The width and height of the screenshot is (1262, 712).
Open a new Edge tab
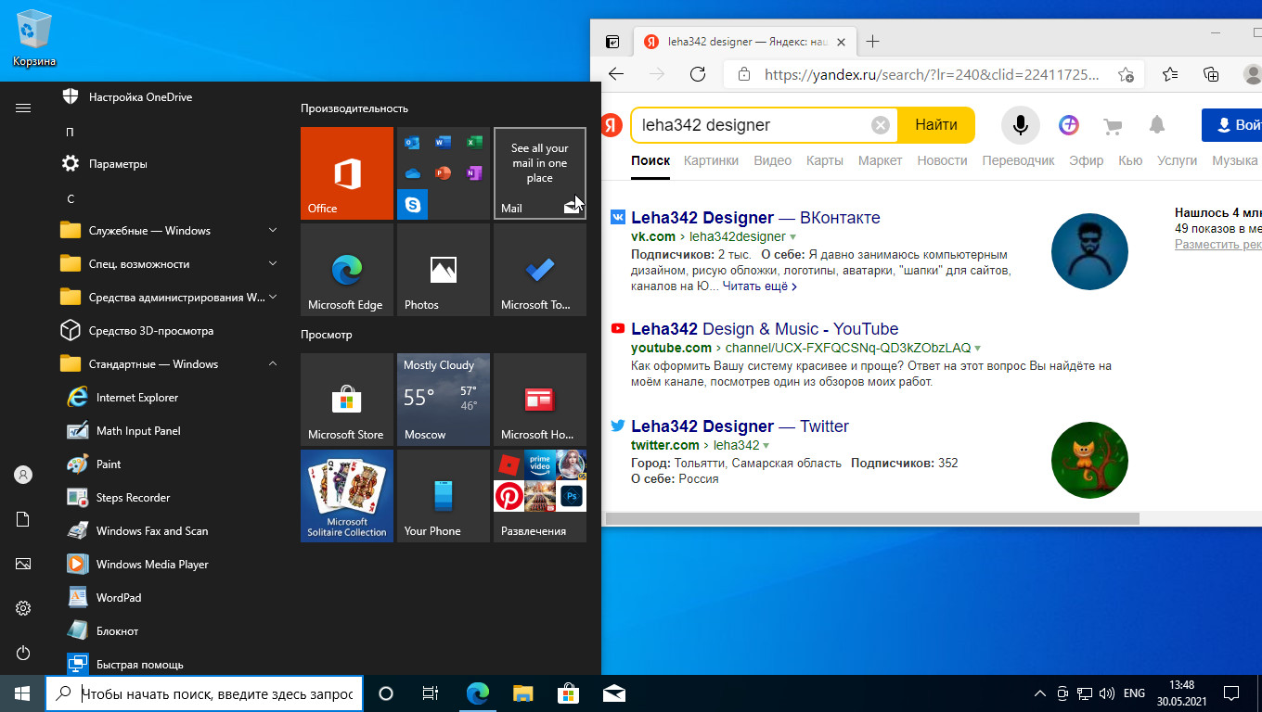[x=872, y=42]
